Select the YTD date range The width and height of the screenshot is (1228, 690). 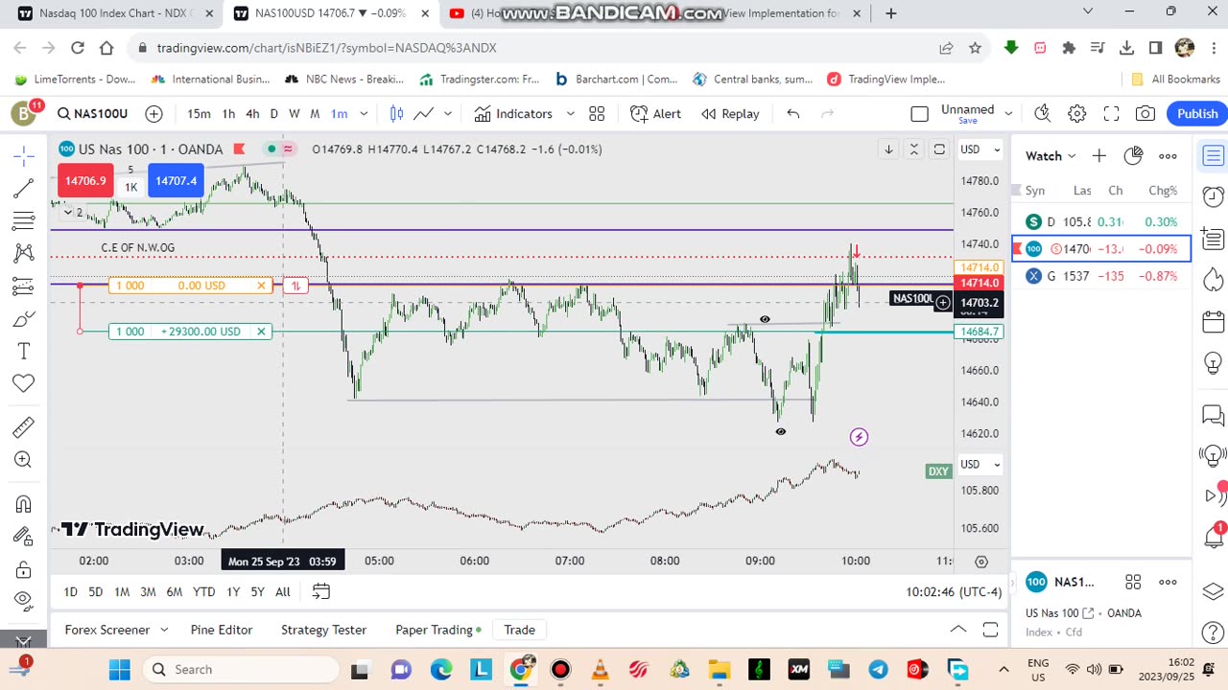[203, 591]
